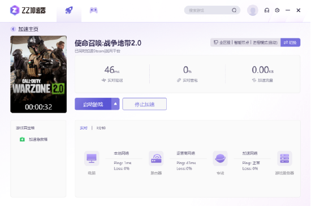Switch to the 1分钟 view tab
311x206 pixels.
click(101, 128)
